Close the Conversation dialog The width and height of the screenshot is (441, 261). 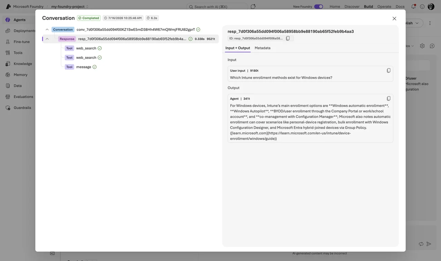tap(394, 19)
